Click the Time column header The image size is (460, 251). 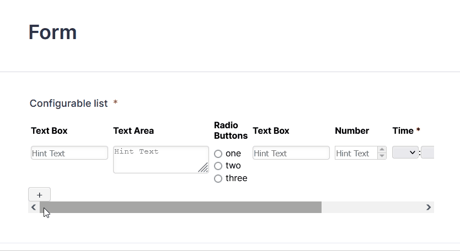pos(403,130)
